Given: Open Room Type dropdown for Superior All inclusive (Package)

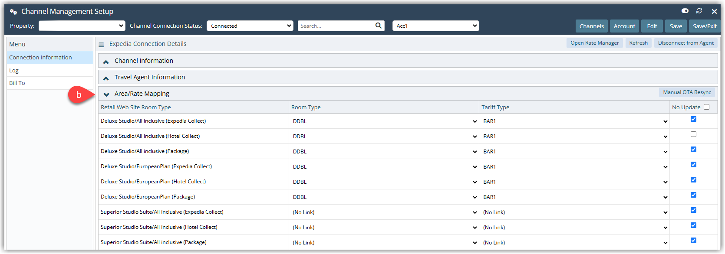Looking at the screenshot, I should (385, 243).
